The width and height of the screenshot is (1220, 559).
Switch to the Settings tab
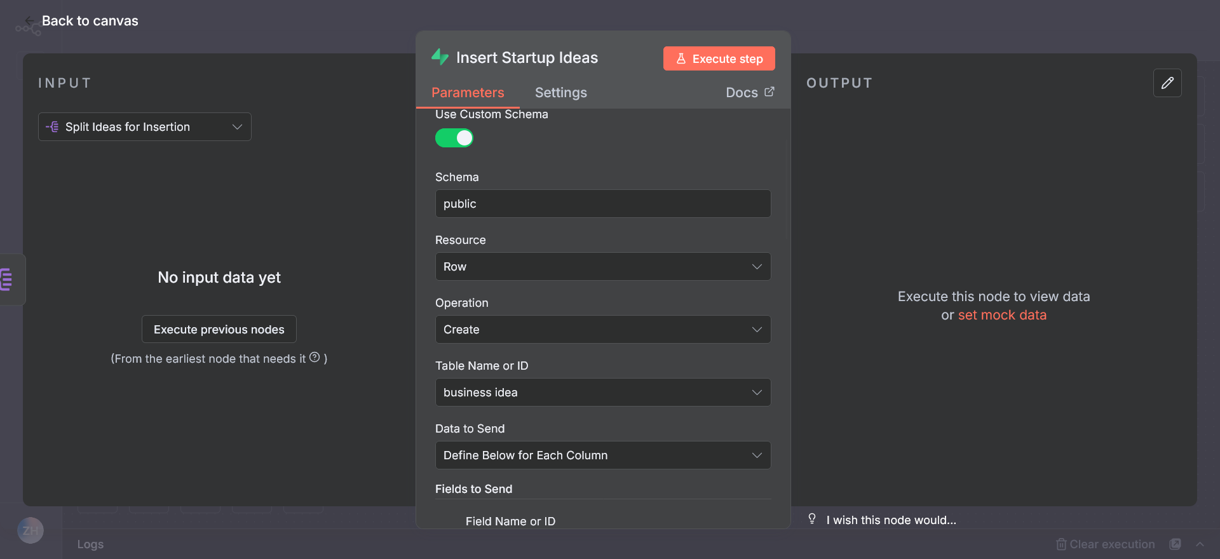pos(560,93)
